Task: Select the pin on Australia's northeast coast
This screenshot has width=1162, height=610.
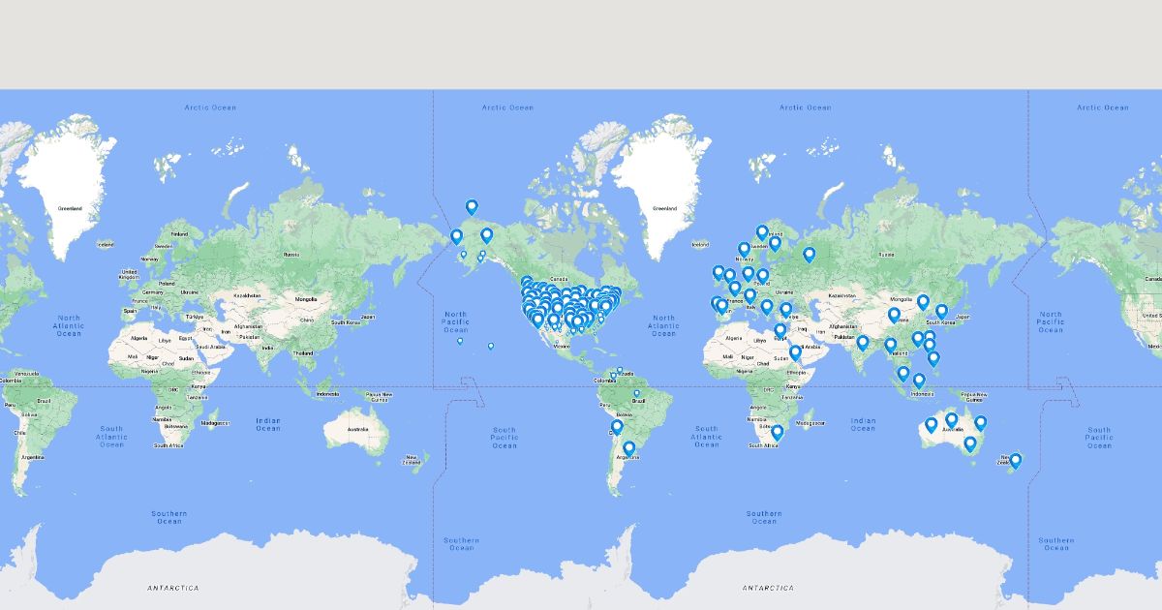Action: point(980,422)
